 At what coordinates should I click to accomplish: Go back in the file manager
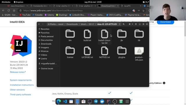point(39,24)
